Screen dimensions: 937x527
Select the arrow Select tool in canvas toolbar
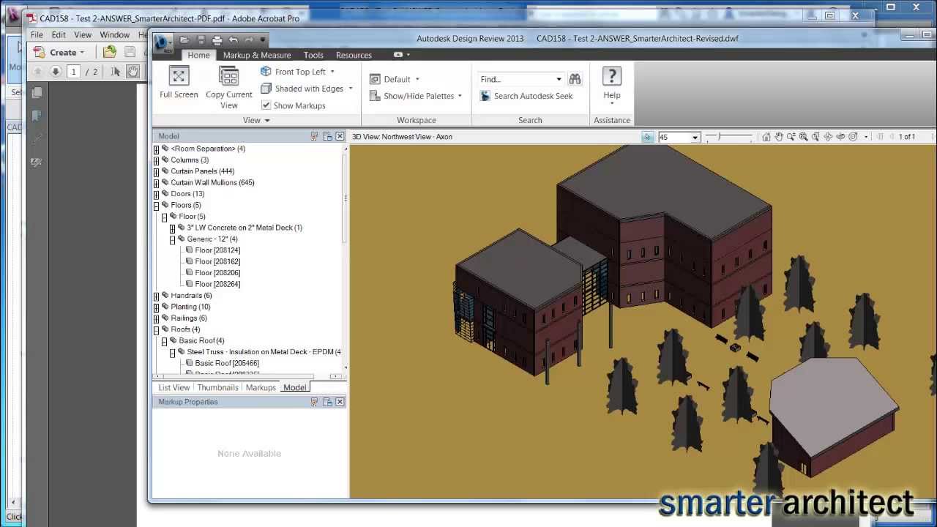647,137
